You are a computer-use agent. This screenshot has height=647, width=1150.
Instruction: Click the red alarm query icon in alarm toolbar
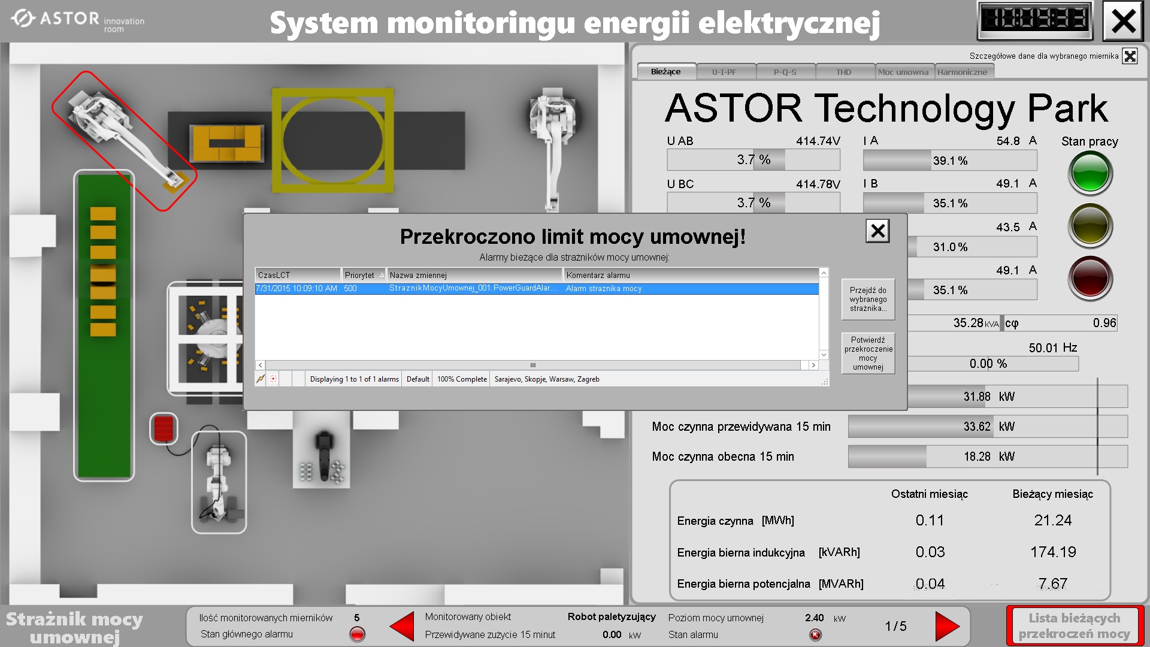(274, 379)
